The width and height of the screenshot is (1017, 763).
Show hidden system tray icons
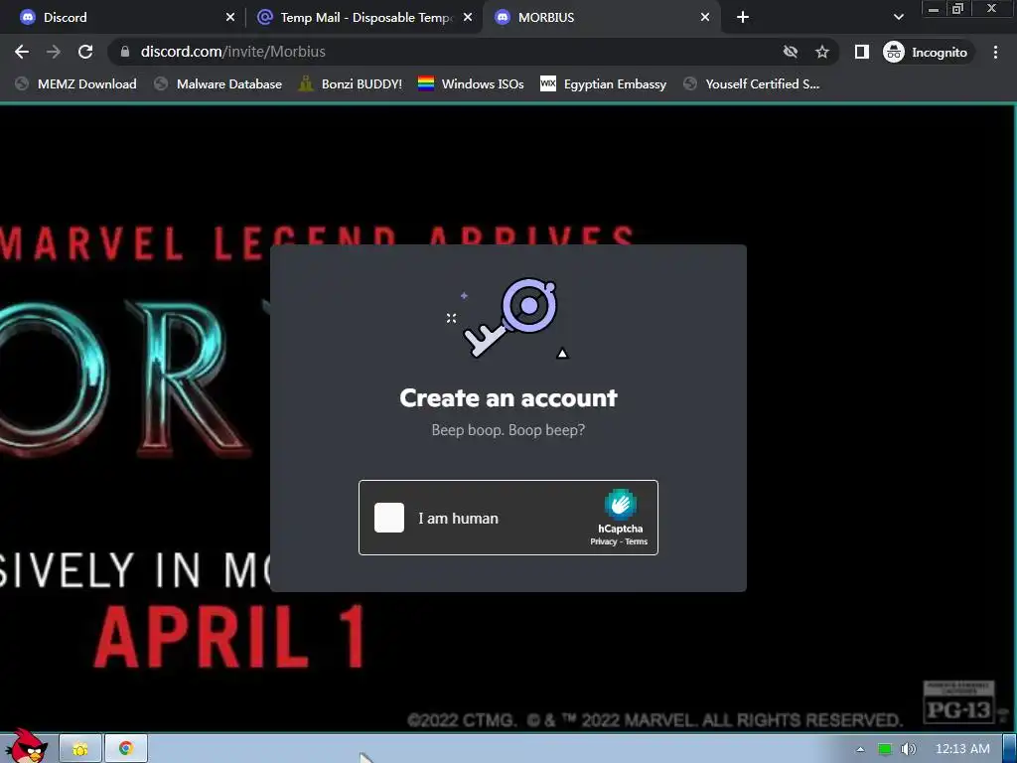click(x=861, y=749)
